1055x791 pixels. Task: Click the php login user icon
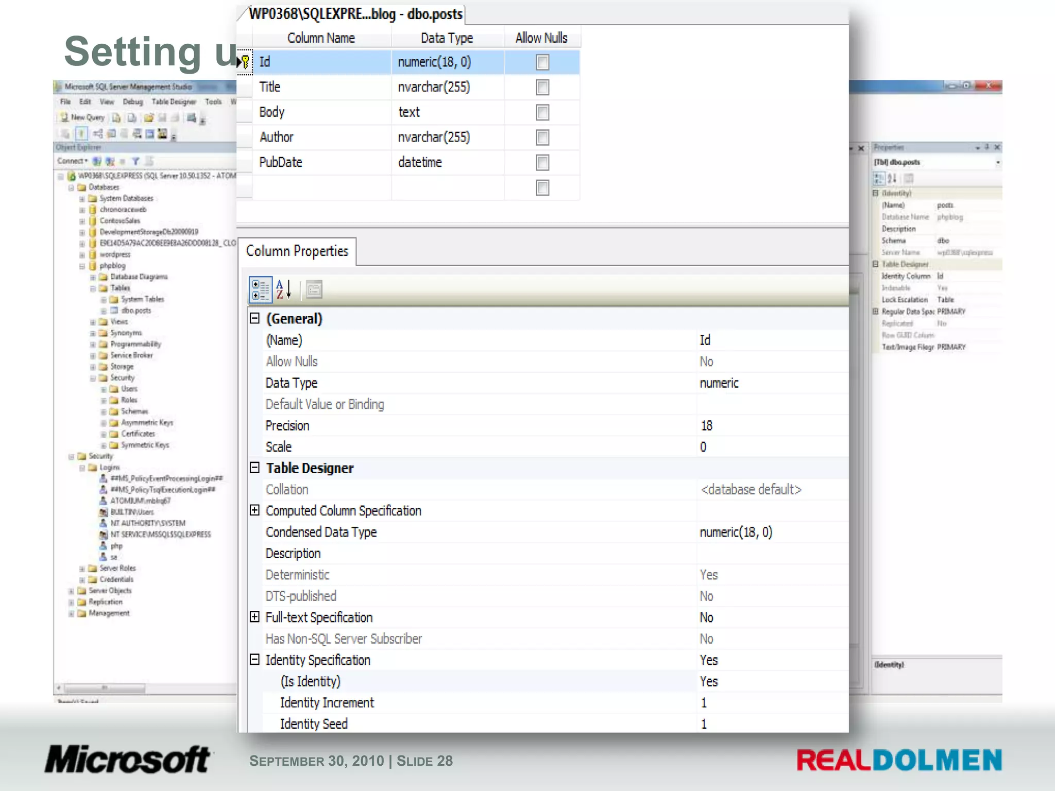pos(103,546)
